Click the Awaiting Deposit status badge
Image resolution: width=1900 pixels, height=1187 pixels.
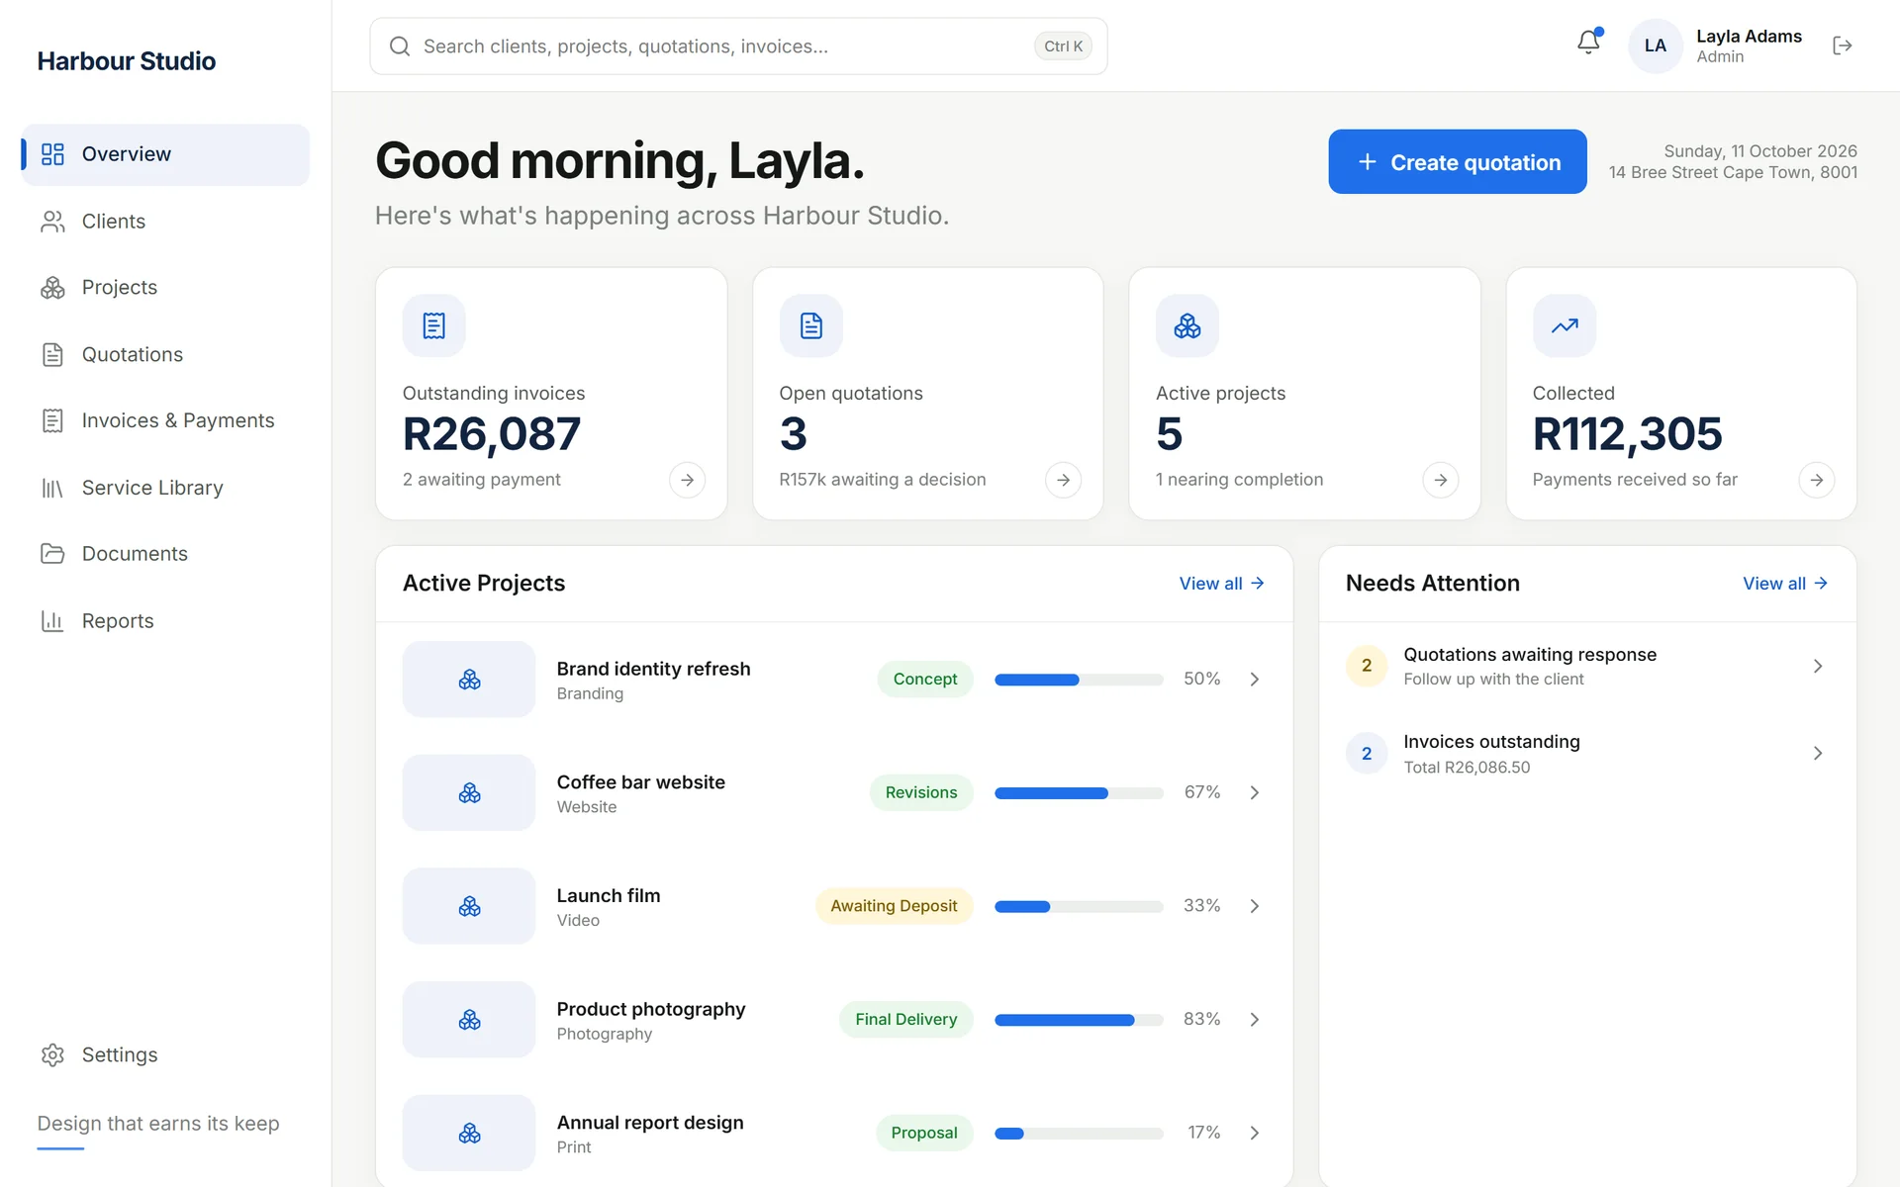tap(894, 906)
